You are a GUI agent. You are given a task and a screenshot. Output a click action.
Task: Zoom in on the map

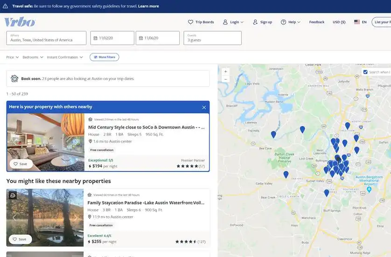tap(225, 71)
